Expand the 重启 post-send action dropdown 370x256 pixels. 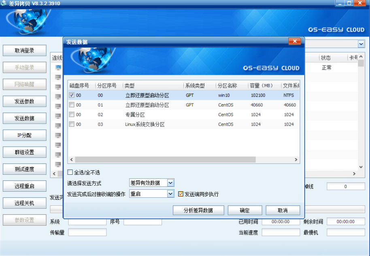point(170,194)
